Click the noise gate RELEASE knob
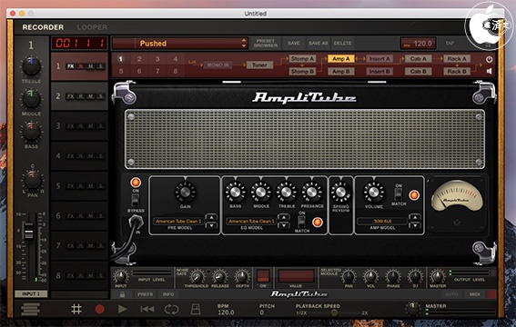516x327 pixels. [x=219, y=277]
